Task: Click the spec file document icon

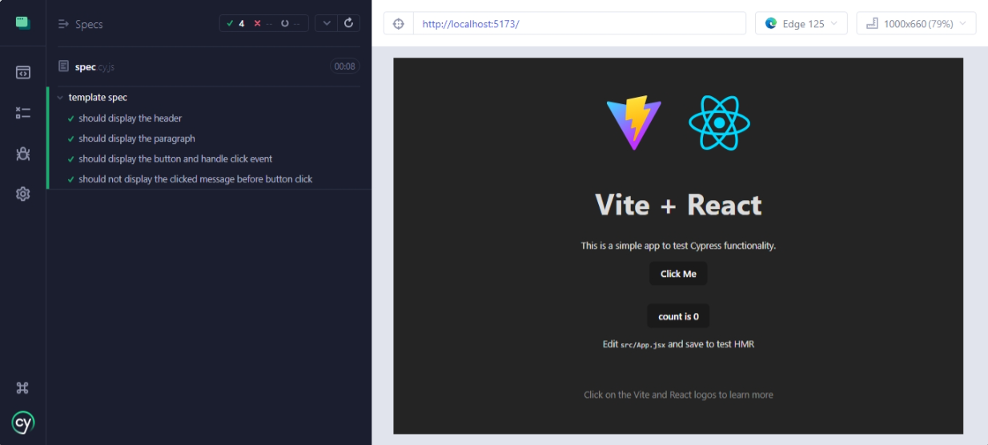Action: [x=63, y=66]
